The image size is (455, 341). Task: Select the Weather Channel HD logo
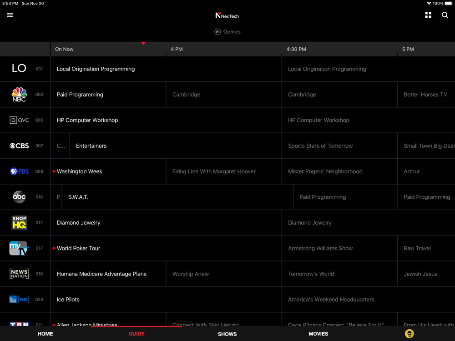click(x=19, y=300)
